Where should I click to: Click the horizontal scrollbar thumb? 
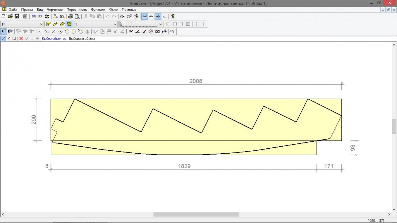coord(196,214)
